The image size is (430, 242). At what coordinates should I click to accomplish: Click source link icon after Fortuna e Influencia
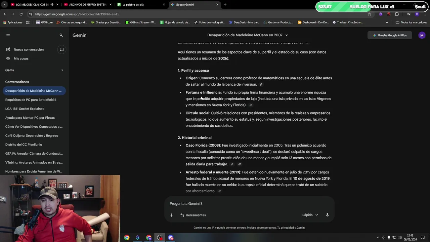click(251, 105)
